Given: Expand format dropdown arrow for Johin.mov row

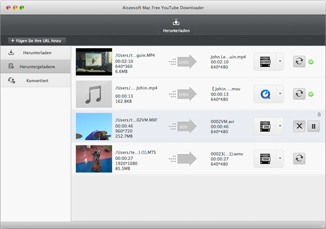Looking at the screenshot, I should [280, 94].
